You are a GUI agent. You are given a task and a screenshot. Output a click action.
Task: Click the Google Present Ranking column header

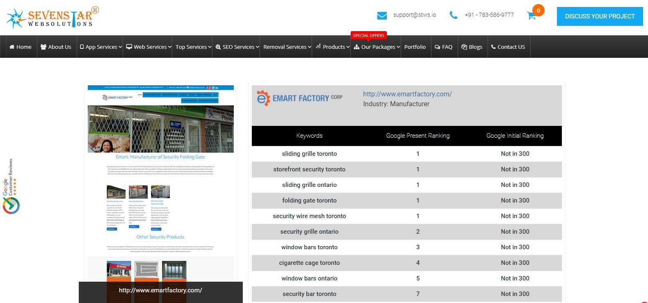click(418, 136)
